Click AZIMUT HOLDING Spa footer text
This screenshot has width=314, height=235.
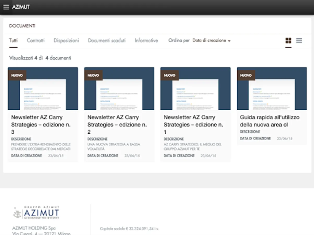pos(34,228)
